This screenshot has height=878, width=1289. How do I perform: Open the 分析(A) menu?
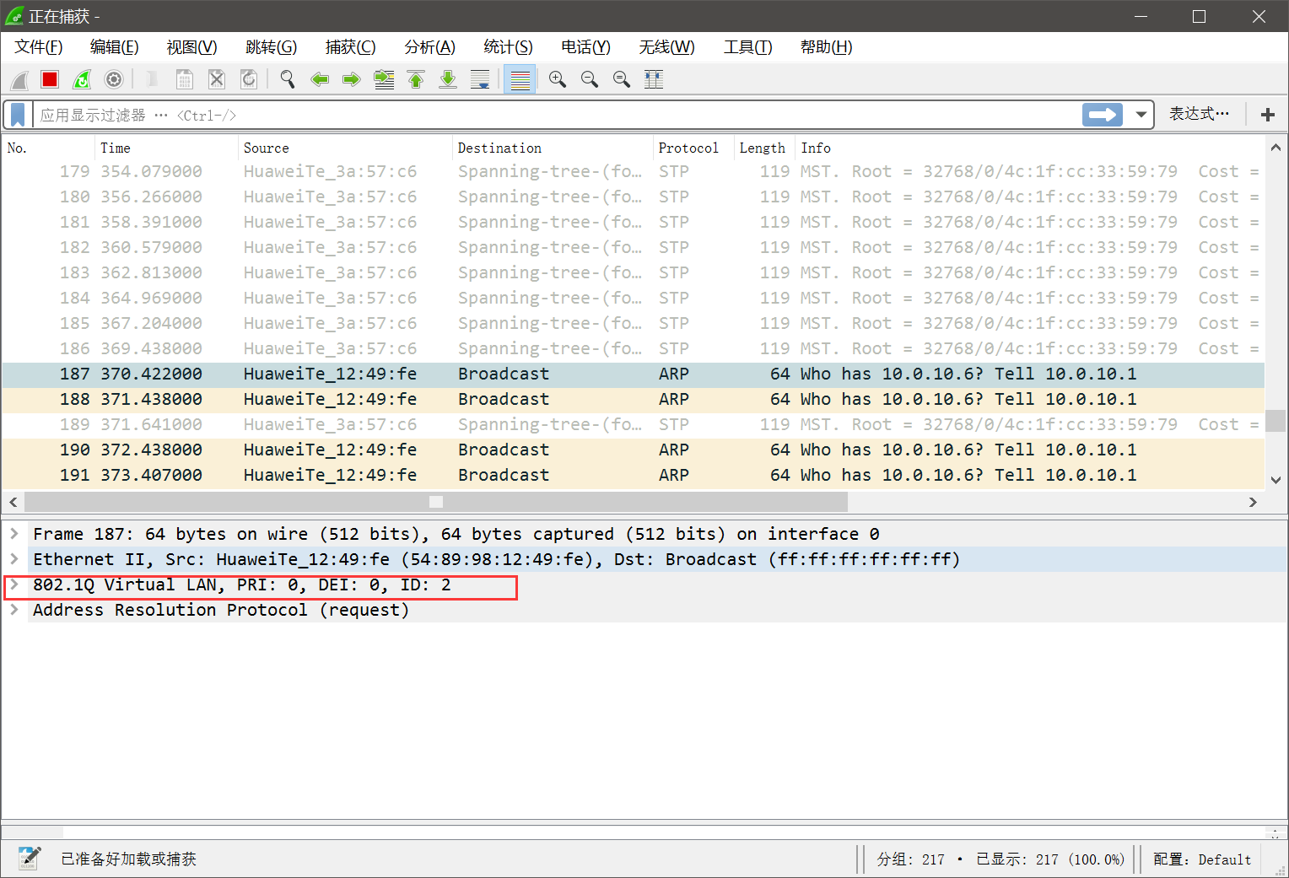430,47
